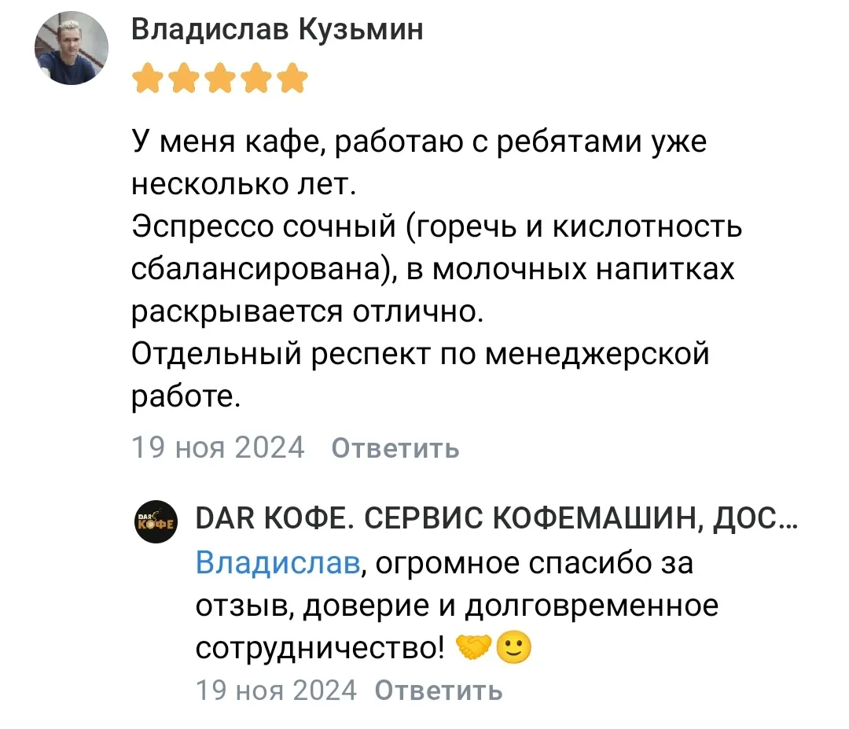Reply to Владислав Кузьмин's review with Ответить
Image resolution: width=849 pixels, height=729 pixels.
[395, 448]
